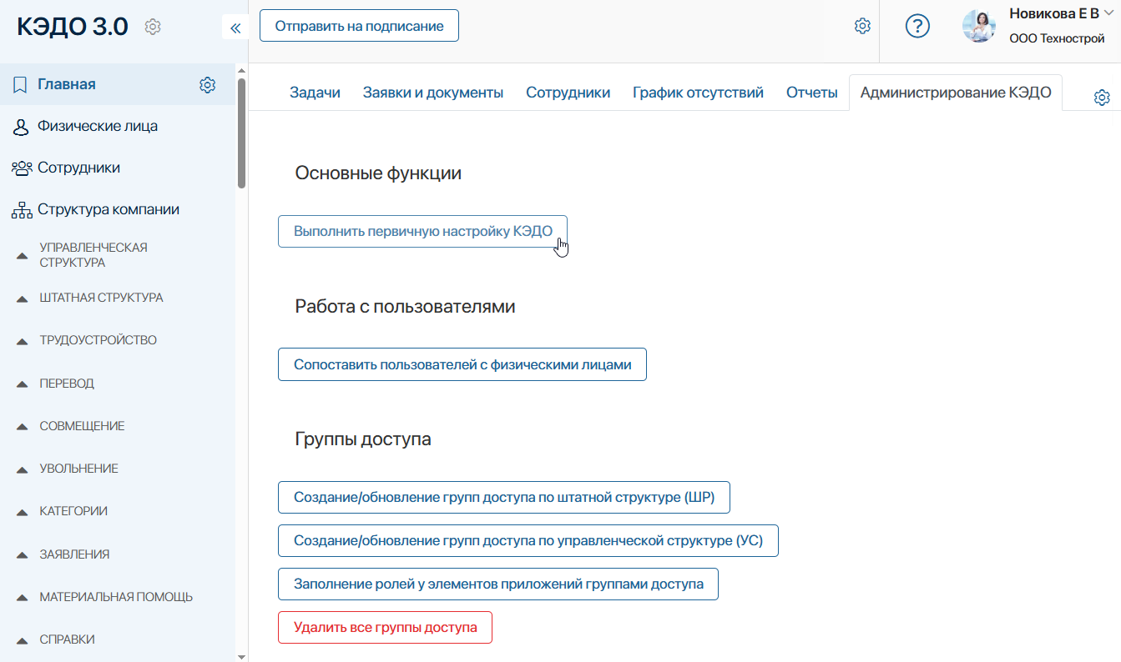Open tabs settings gear right of Администрирование КЭДО
This screenshot has height=662, width=1121.
click(1102, 98)
